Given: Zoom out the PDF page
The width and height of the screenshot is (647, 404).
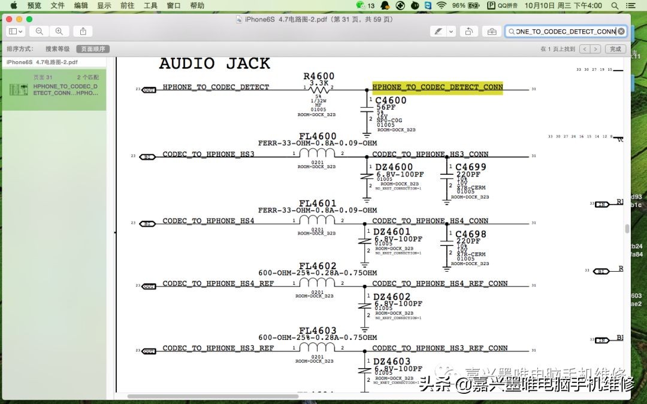Looking at the screenshot, I should tap(39, 31).
